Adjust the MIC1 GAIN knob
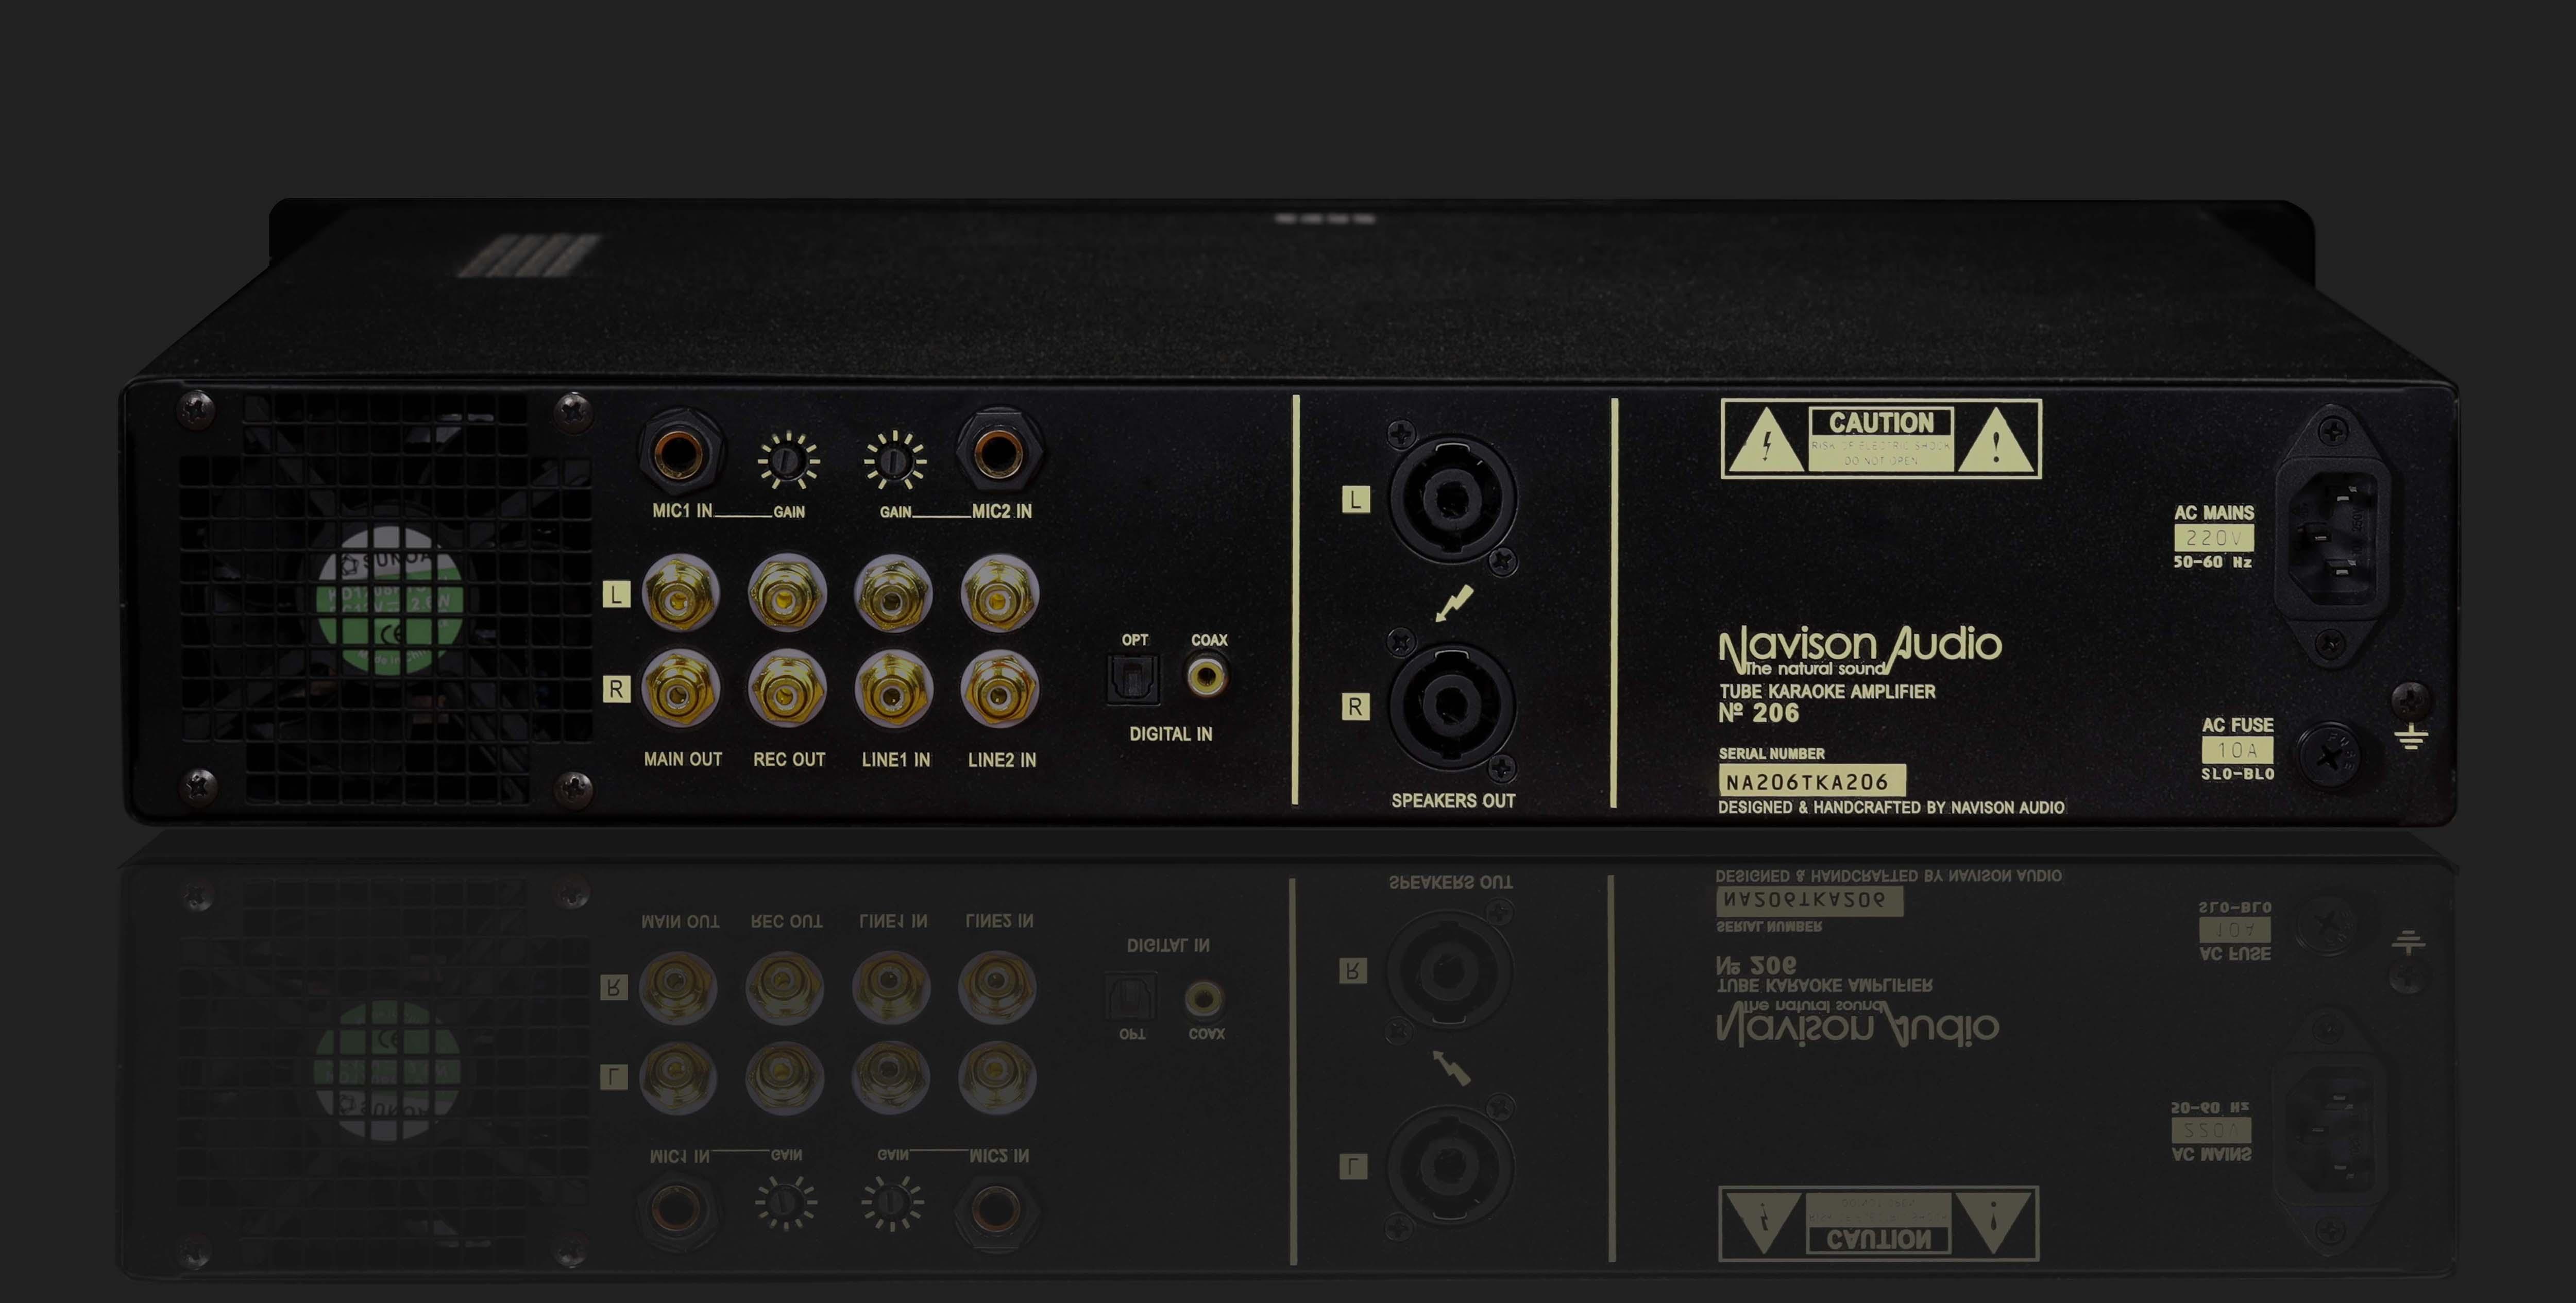The width and height of the screenshot is (2576, 1303). 788,461
